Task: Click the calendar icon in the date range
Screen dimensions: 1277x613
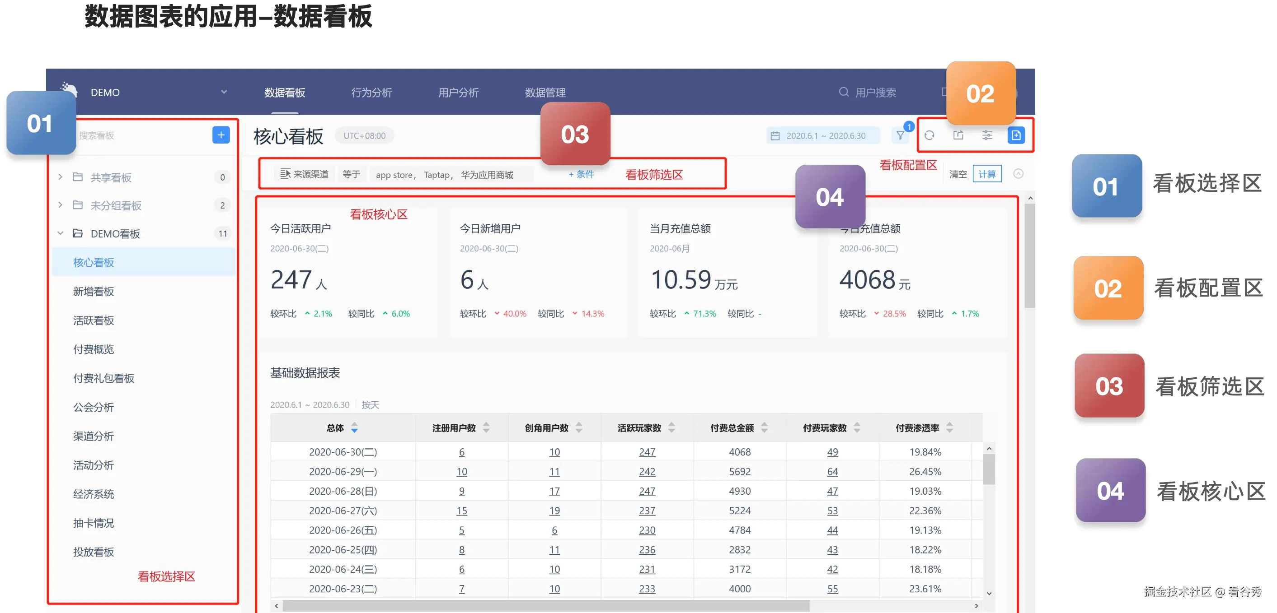Action: [x=776, y=136]
